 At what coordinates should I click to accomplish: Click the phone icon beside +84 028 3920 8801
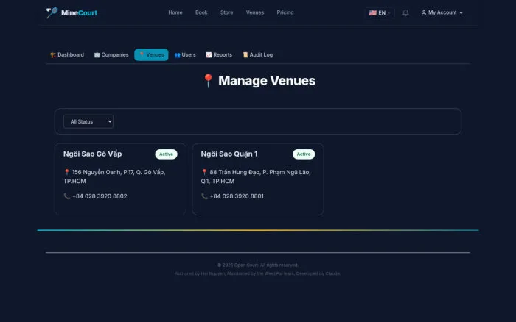tap(204, 196)
